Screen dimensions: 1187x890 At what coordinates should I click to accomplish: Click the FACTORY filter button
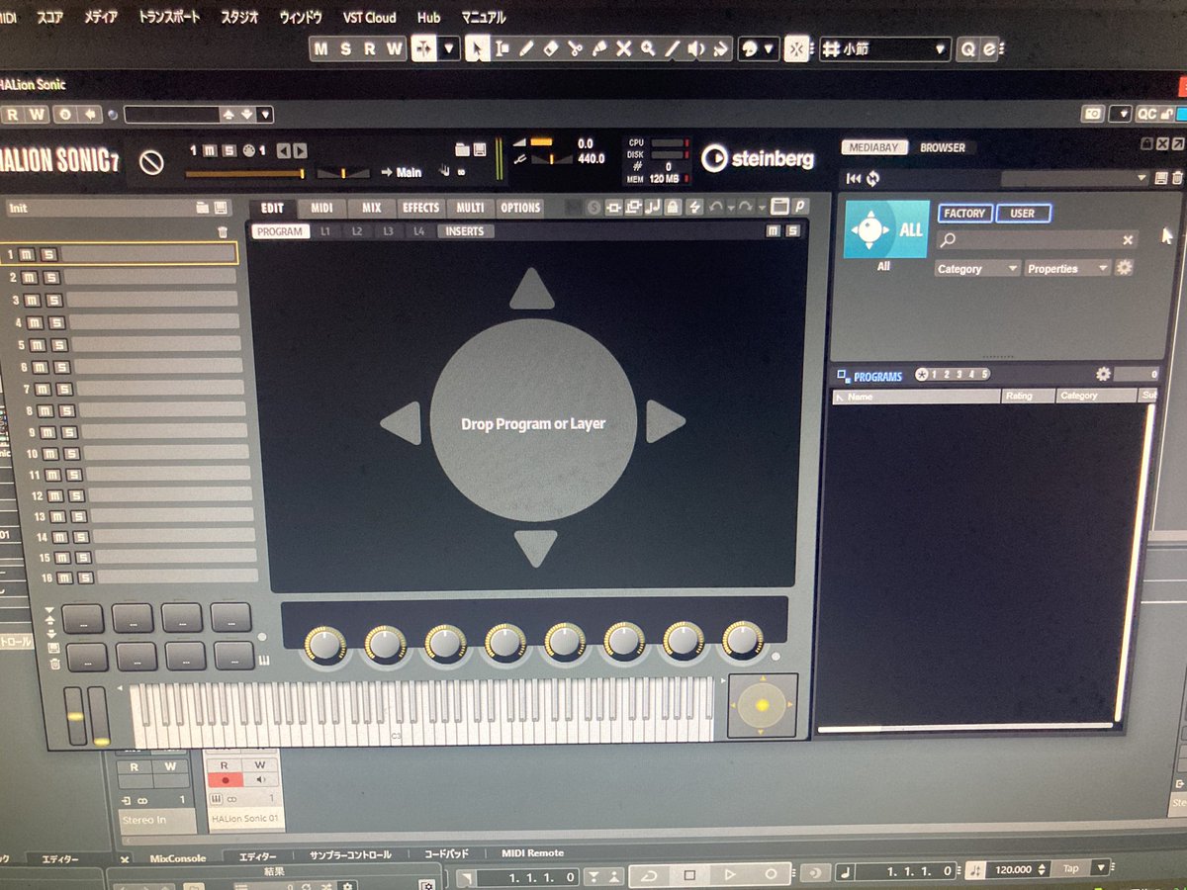coord(964,213)
